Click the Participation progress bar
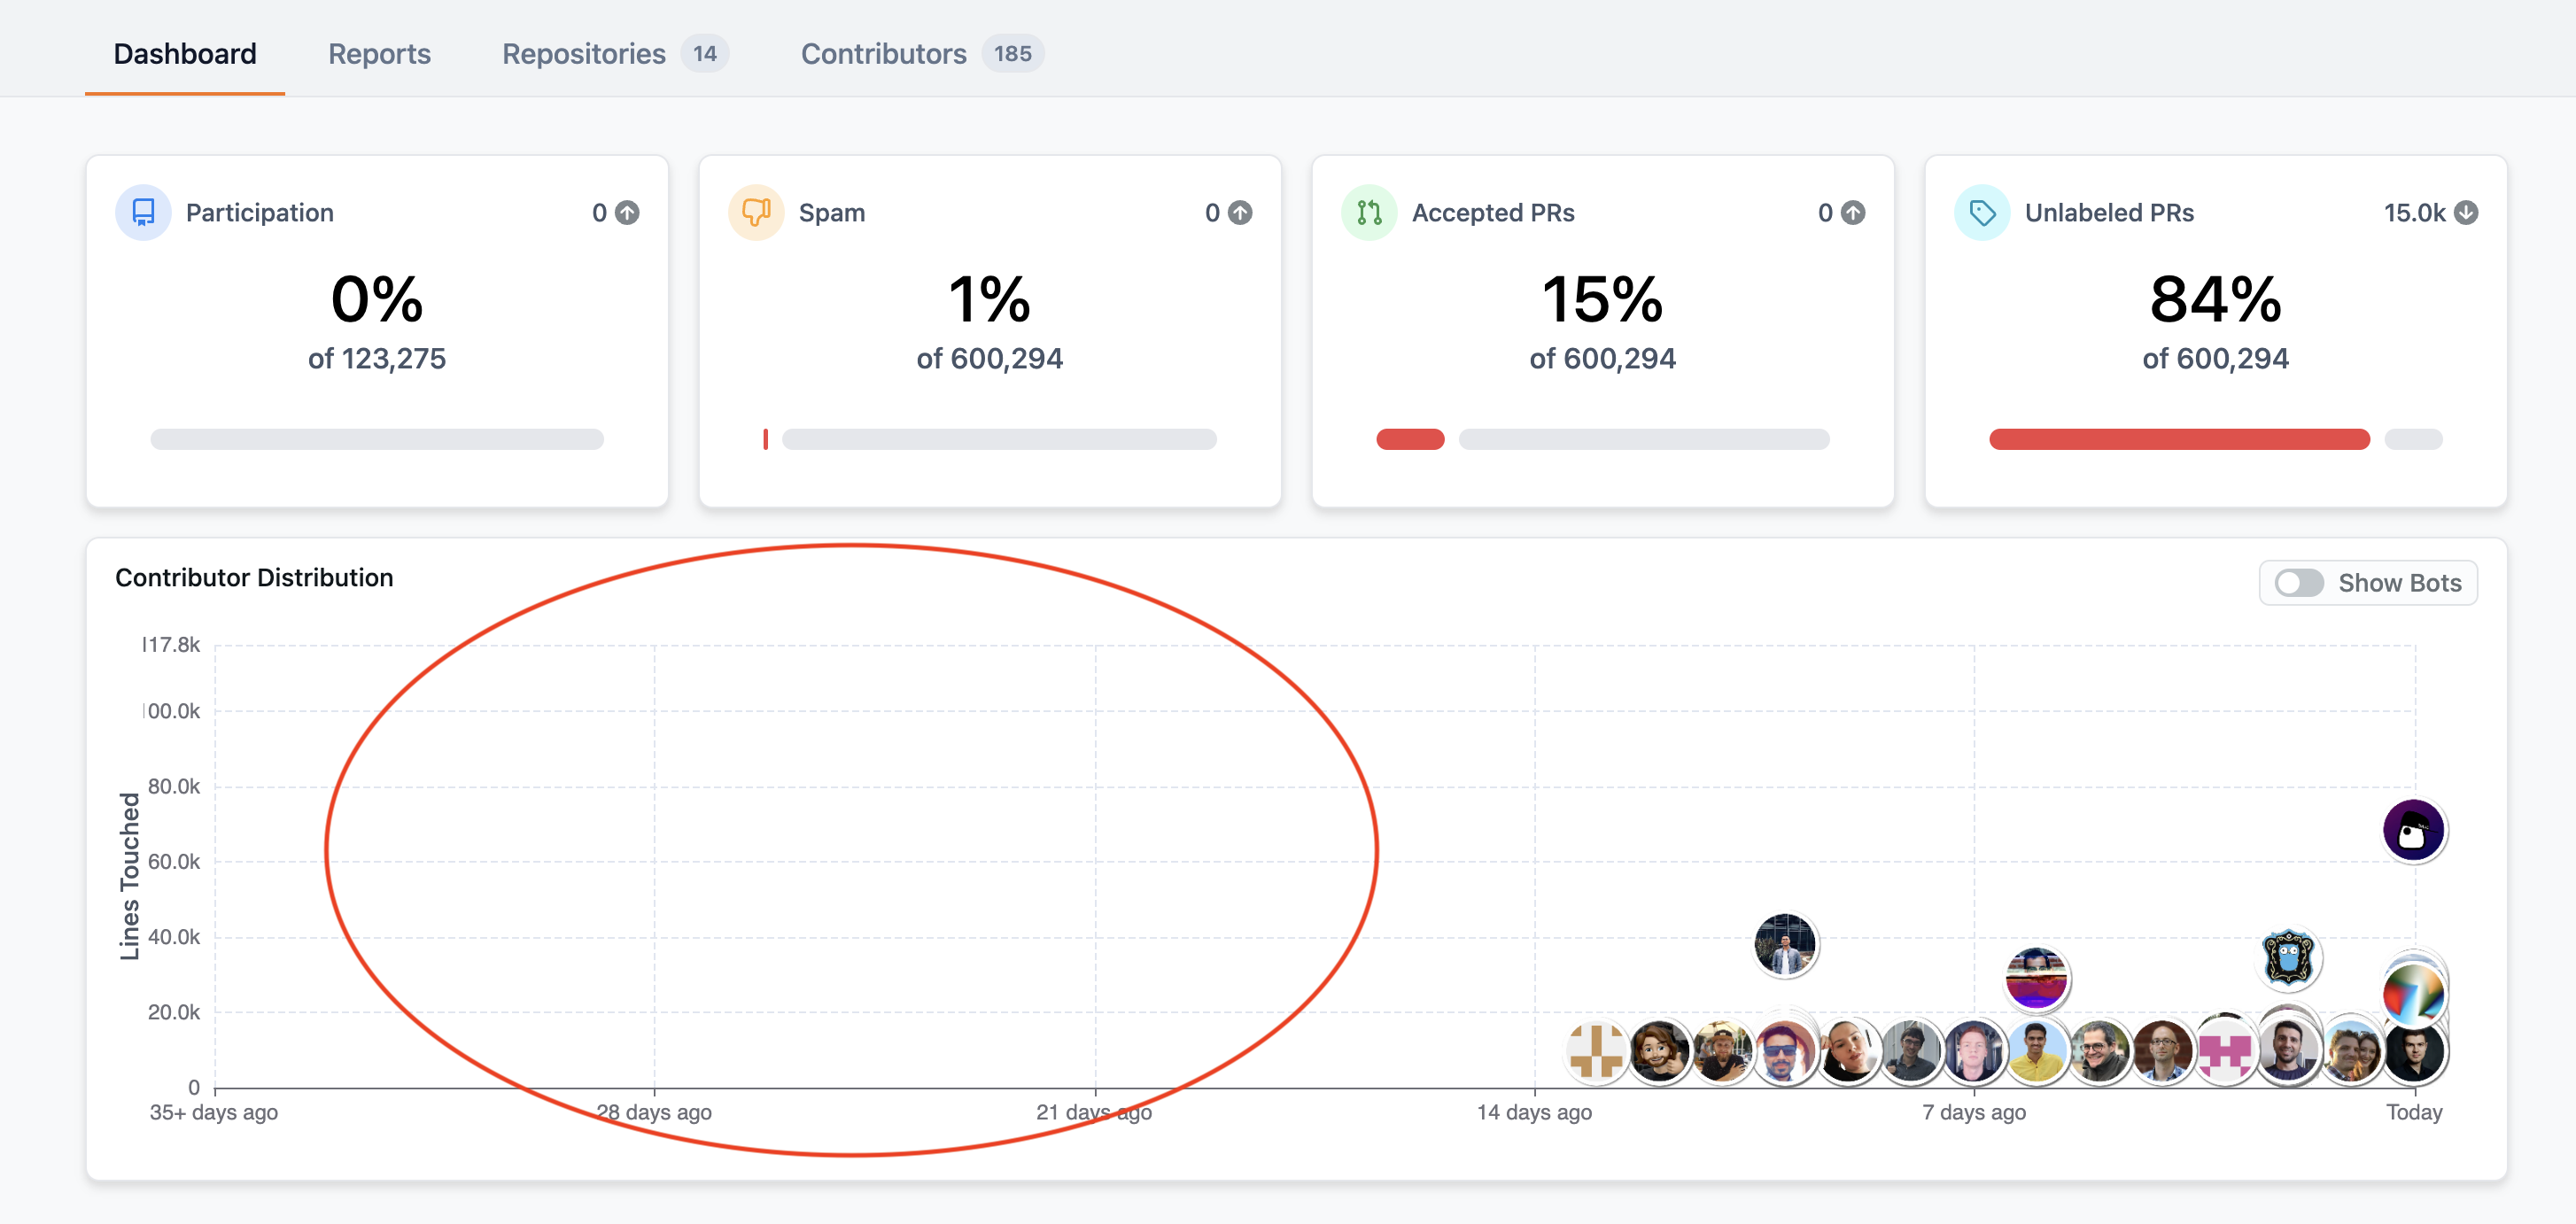This screenshot has width=2576, height=1224. (377, 439)
